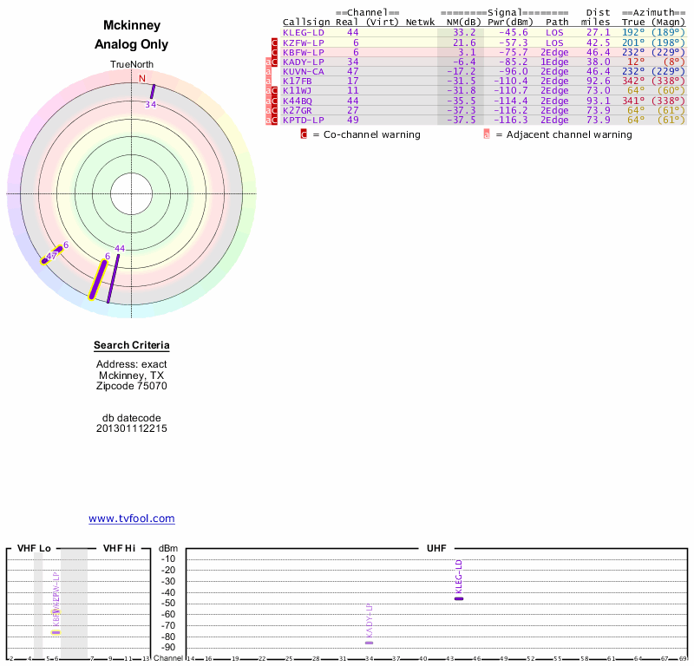Click the Search Criteria heading
This screenshot has width=694, height=666.
132,346
